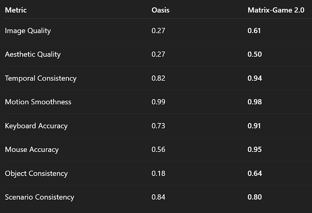Select the Temporal Consistency row label
The width and height of the screenshot is (312, 213).
(41, 78)
